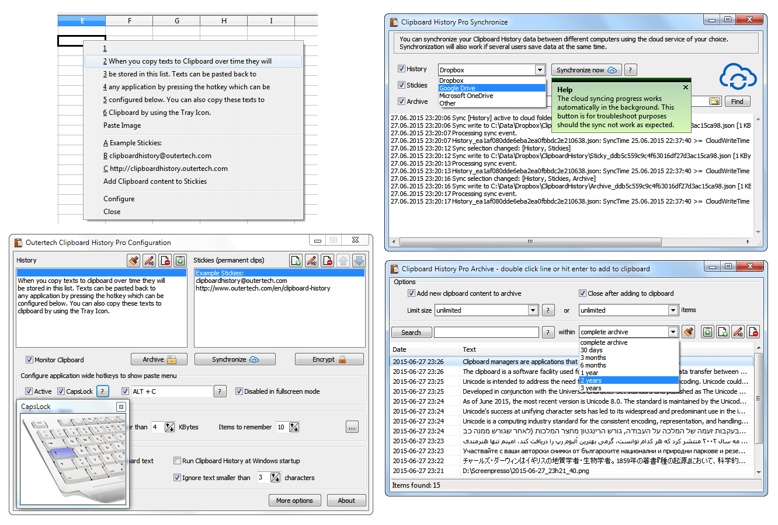
Task: Paste sticky B clipboardhistory@outertech.com
Action: click(x=193, y=156)
